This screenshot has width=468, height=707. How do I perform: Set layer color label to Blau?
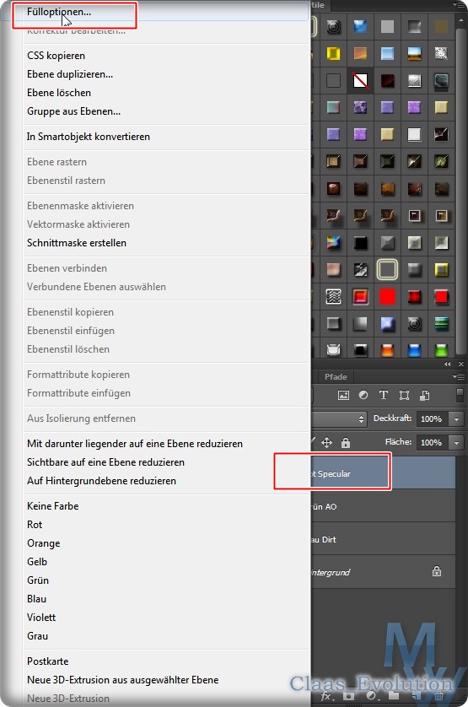pyautogui.click(x=36, y=599)
